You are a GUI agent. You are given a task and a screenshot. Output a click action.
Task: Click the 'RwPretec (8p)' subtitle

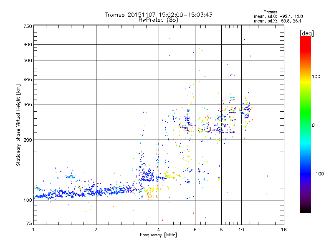158,20
